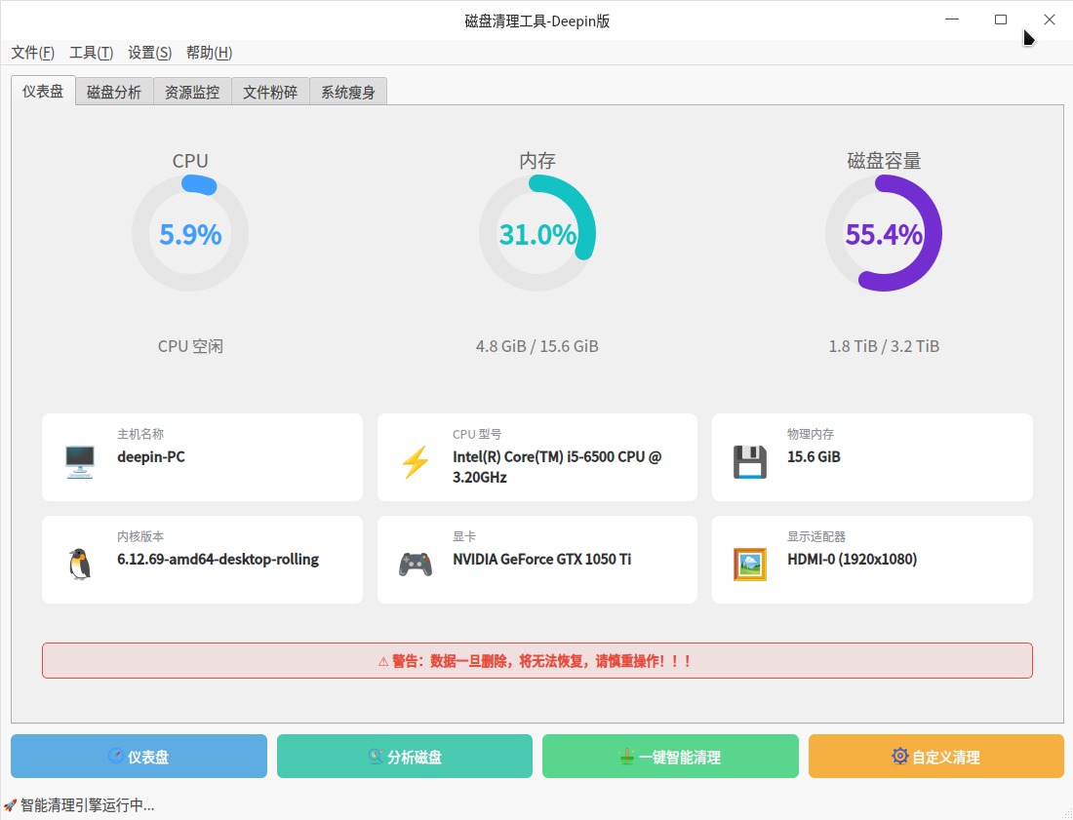The image size is (1073, 820).
Task: Open the 工具(T) menu
Action: [91, 53]
